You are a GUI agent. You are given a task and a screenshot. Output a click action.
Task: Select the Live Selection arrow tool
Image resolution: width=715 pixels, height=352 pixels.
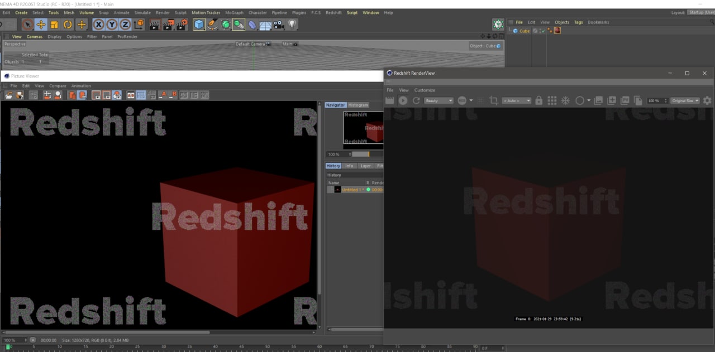27,25
